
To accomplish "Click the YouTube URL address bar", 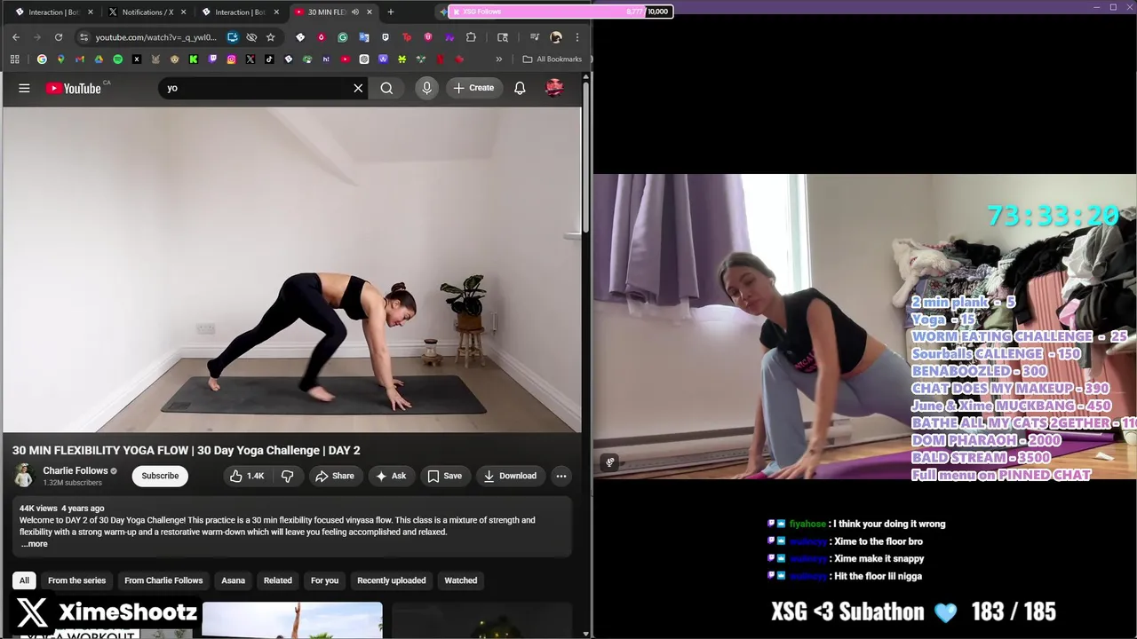I will [x=155, y=37].
